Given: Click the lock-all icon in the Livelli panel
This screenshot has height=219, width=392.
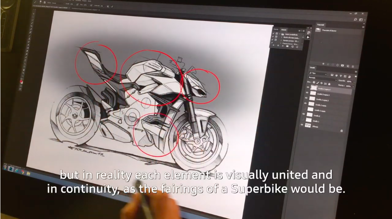Looking at the screenshot, I should point(330,83).
